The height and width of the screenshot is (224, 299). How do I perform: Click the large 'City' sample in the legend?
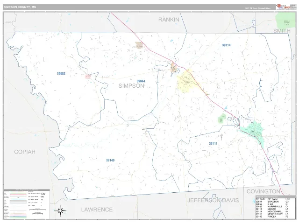(43, 194)
